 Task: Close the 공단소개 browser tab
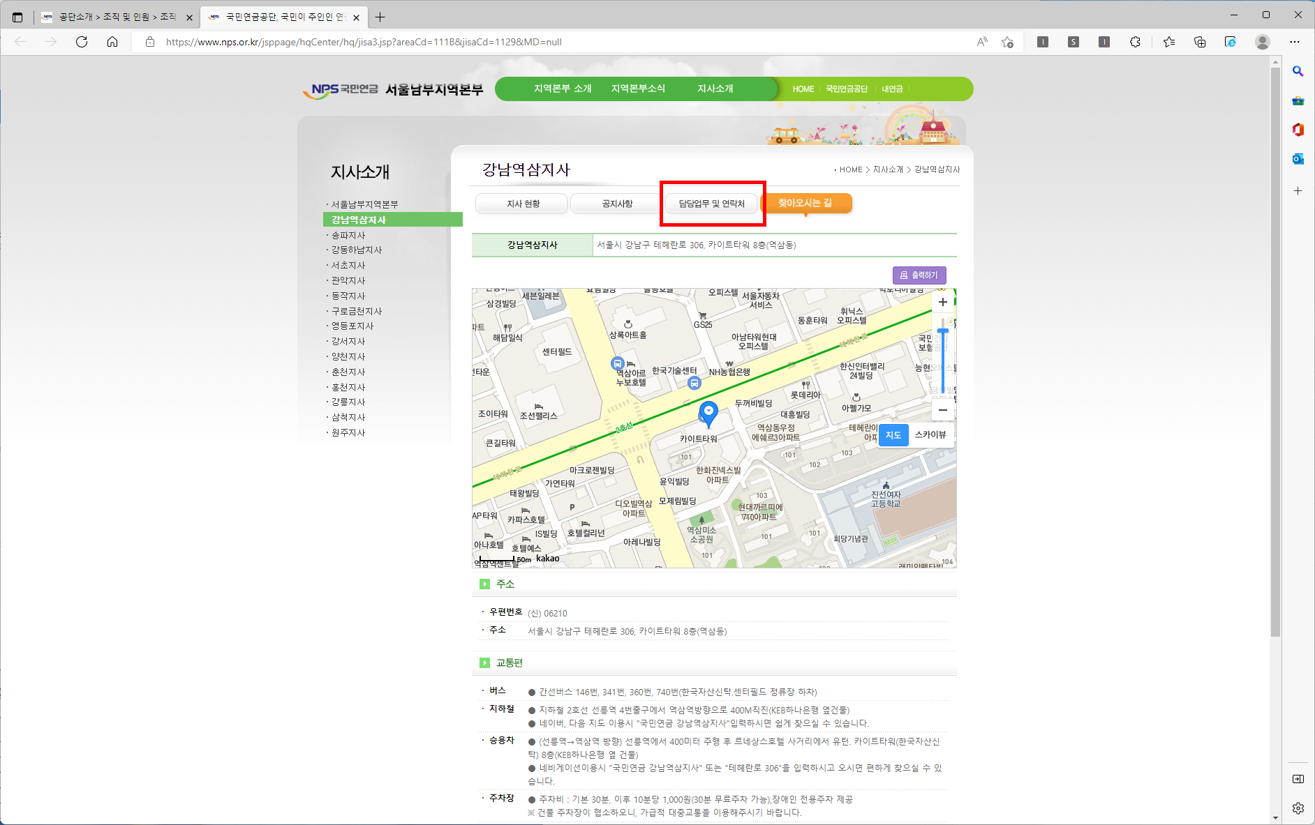pyautogui.click(x=189, y=17)
